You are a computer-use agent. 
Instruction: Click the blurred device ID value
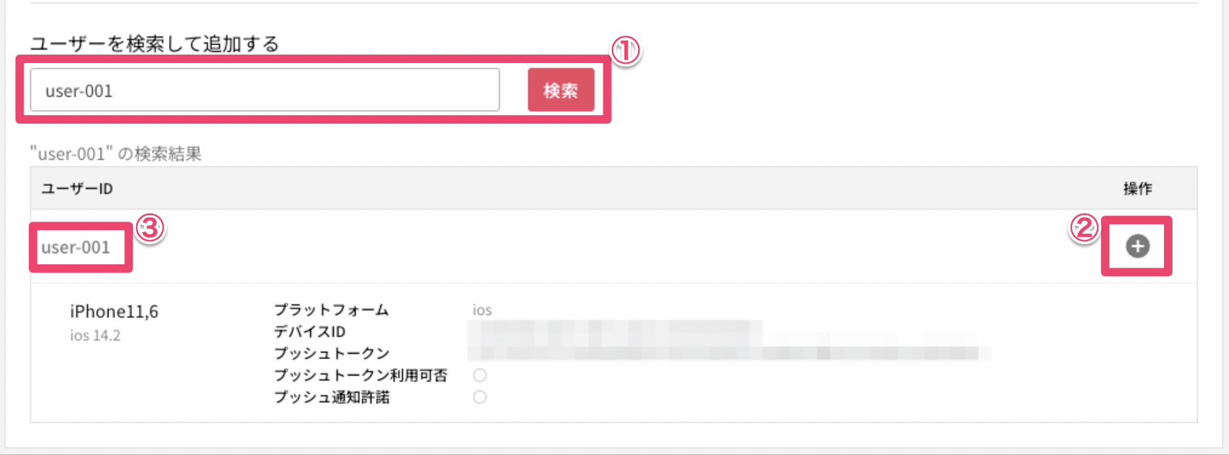(615, 331)
